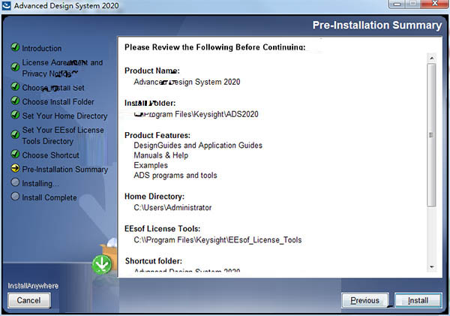Click the EEsof License Tools heading
The width and height of the screenshot is (450, 316).
(x=163, y=229)
